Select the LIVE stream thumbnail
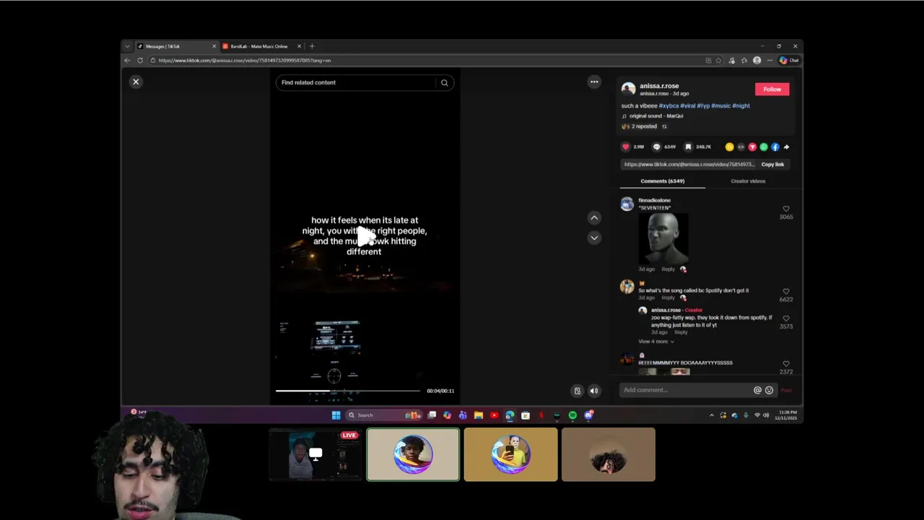The image size is (924, 520). pos(315,454)
